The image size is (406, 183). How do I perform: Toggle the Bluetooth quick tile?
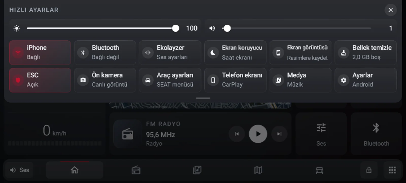[105, 53]
